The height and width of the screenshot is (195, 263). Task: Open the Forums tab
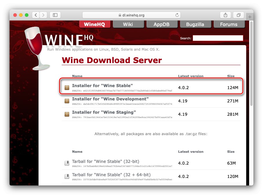click(229, 25)
